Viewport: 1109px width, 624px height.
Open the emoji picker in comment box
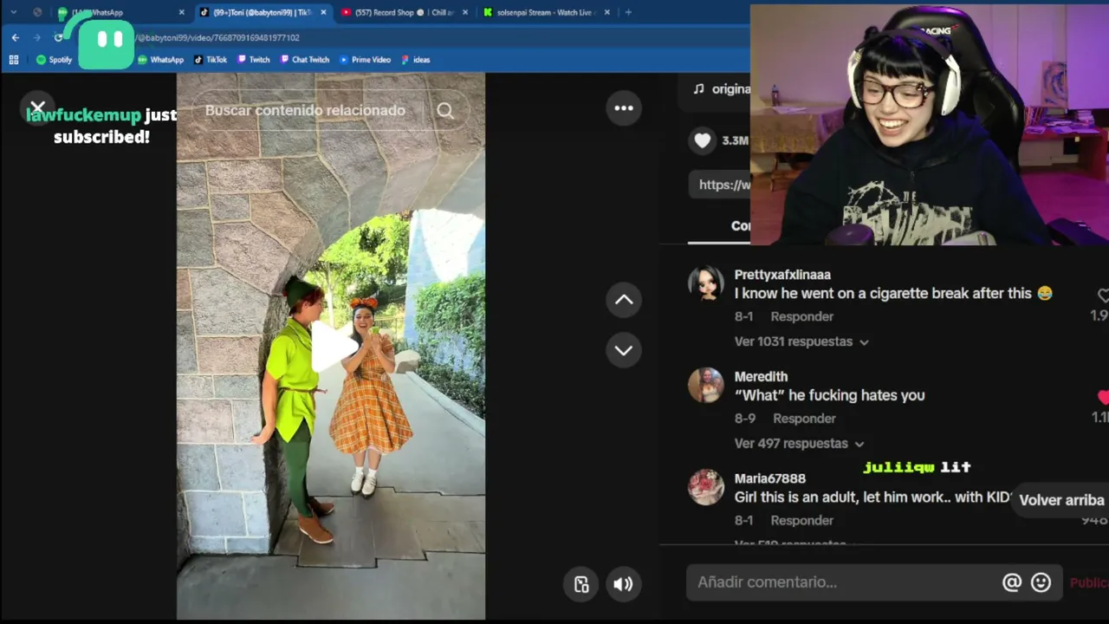coord(1041,582)
